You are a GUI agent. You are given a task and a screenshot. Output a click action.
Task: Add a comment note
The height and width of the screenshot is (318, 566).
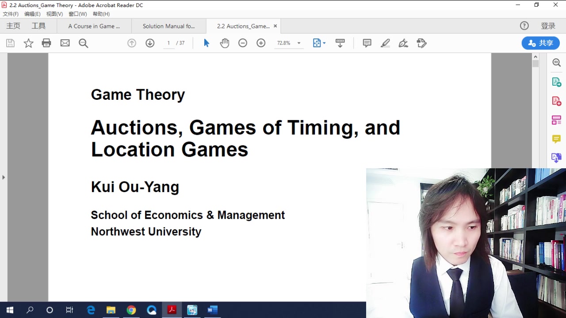click(x=367, y=43)
